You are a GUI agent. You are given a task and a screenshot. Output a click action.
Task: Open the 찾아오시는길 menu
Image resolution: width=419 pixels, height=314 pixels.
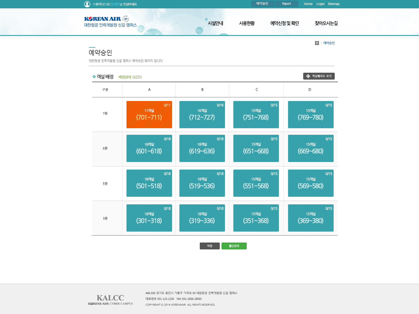326,23
